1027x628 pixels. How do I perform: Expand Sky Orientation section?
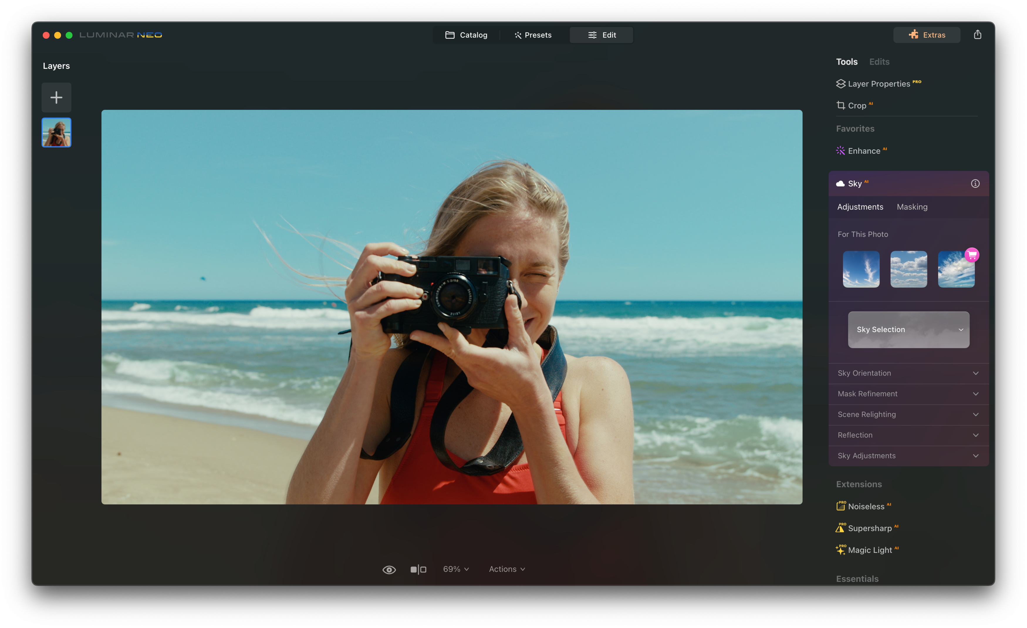coord(909,373)
